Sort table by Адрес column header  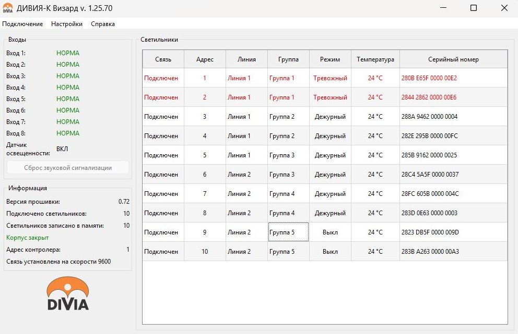205,59
